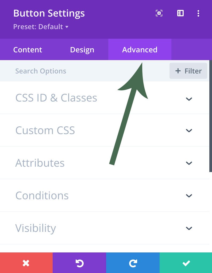
Task: Undo the last change
Action: (x=79, y=263)
